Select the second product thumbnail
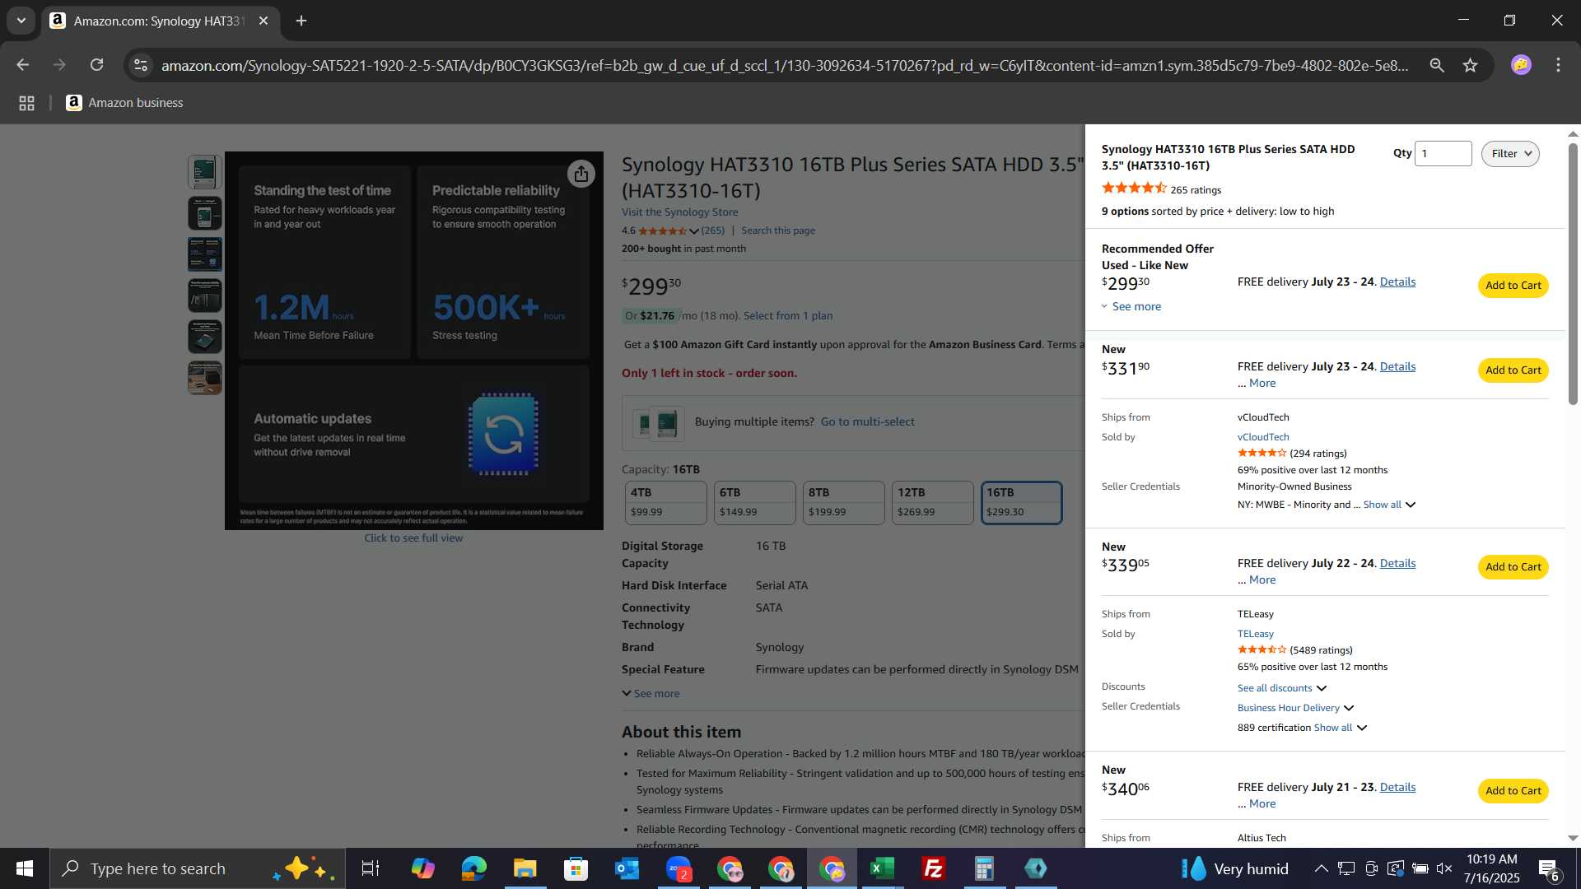Image resolution: width=1581 pixels, height=889 pixels. [x=205, y=213]
